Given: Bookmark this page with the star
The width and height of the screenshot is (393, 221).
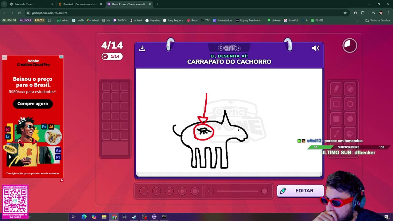Looking at the screenshot, I should [x=345, y=13].
